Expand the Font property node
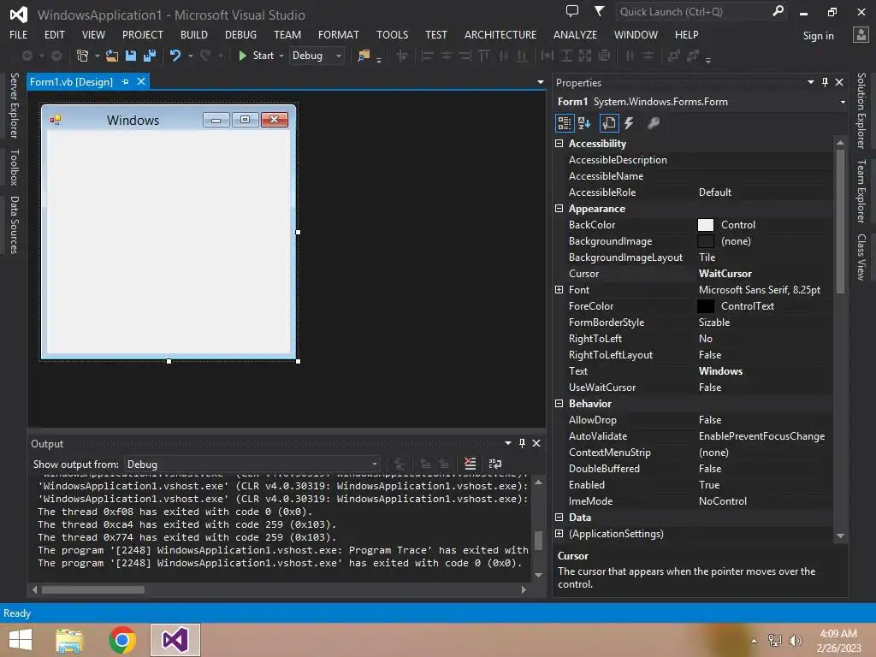876x657 pixels. (559, 289)
